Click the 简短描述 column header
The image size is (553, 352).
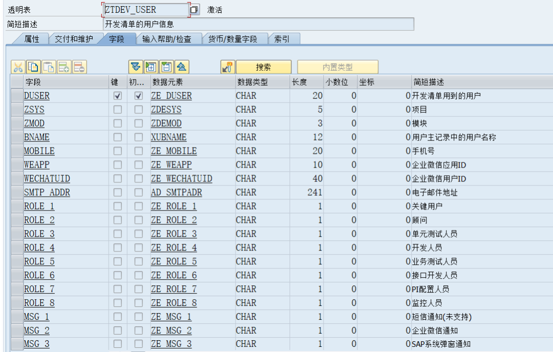(x=482, y=82)
